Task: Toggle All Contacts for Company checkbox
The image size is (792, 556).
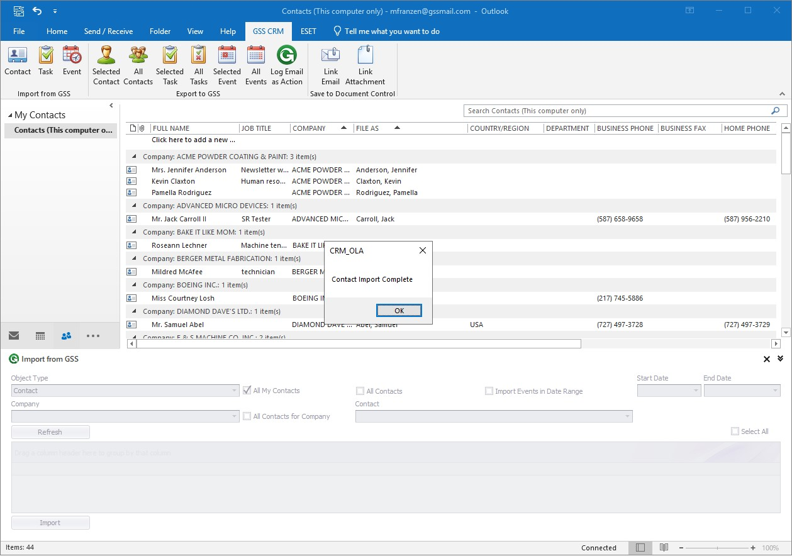Action: (x=247, y=416)
